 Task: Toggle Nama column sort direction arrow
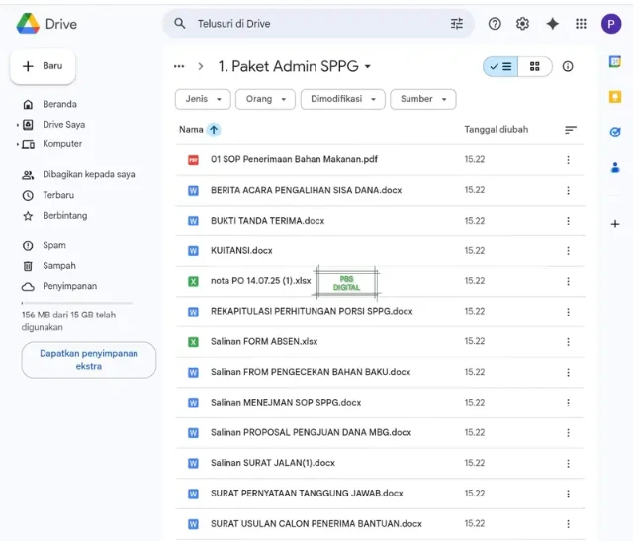coord(214,130)
